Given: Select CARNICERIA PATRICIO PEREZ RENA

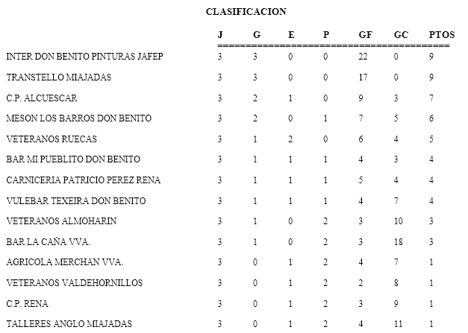Looking at the screenshot, I should (84, 180).
